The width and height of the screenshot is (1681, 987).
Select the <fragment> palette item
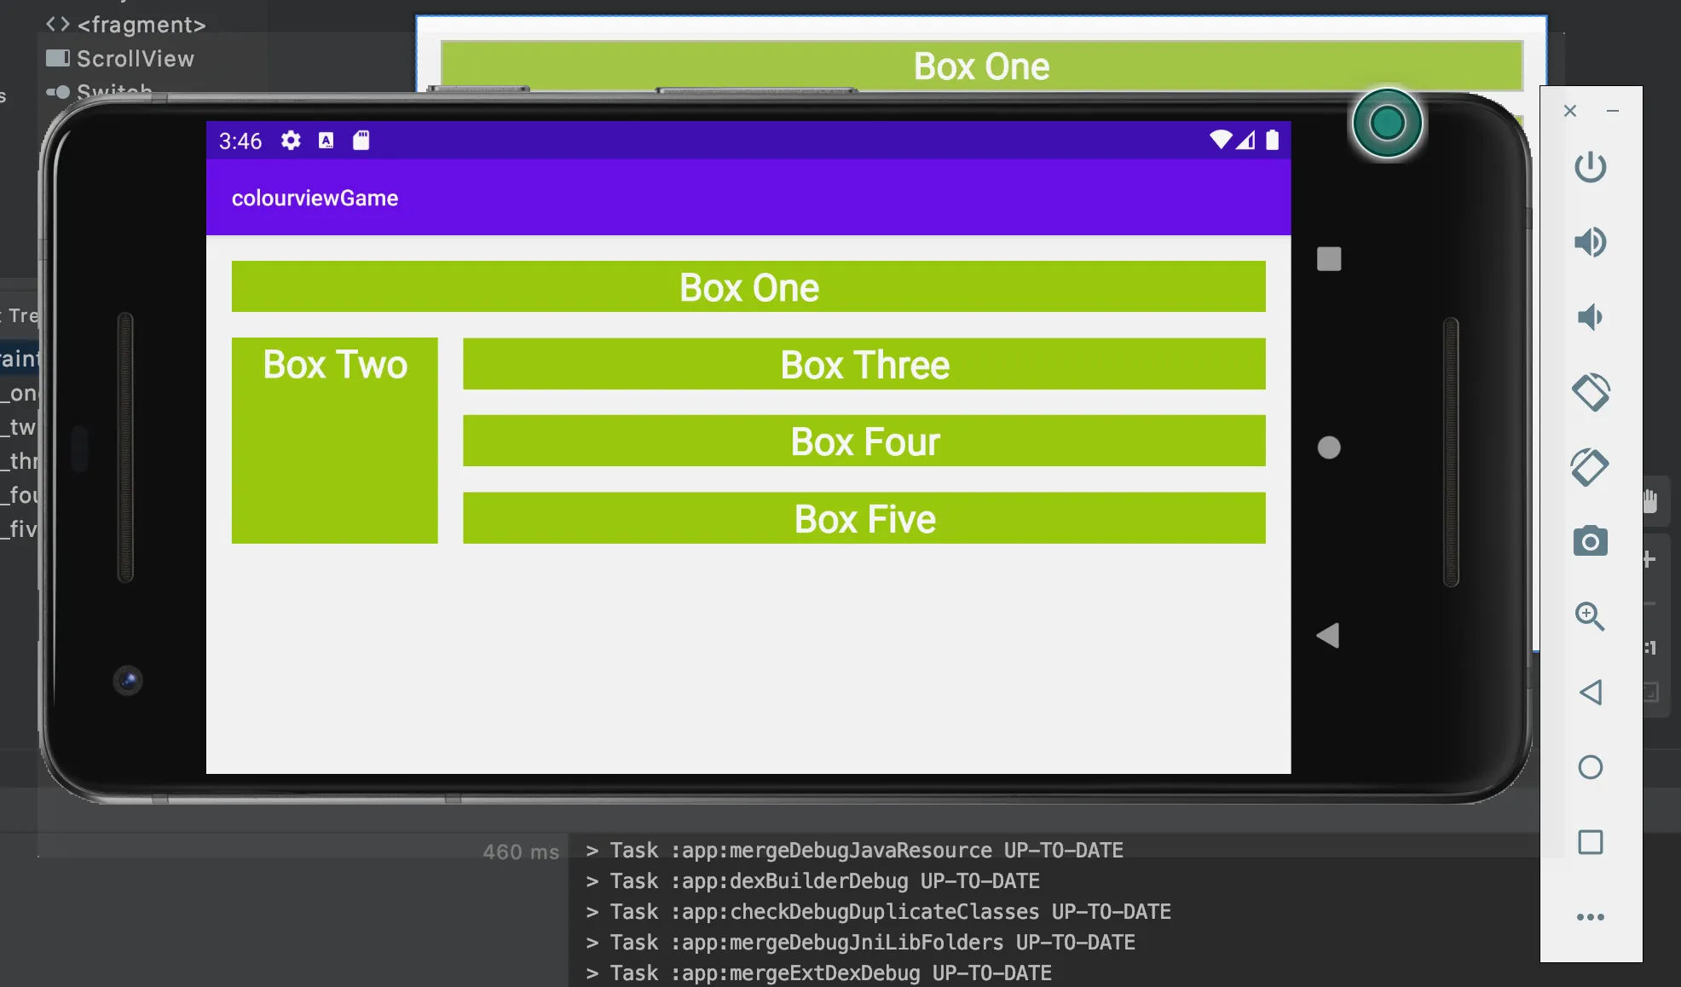[141, 25]
